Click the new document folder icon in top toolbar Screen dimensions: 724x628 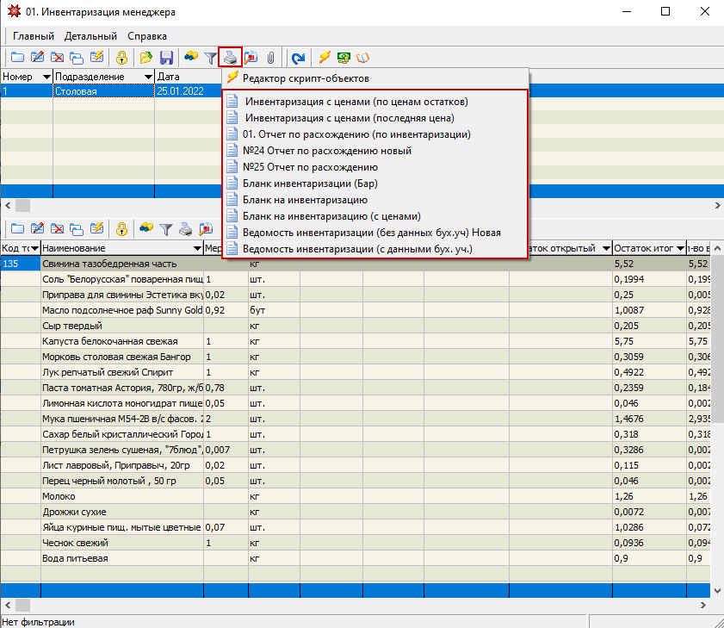pos(17,58)
